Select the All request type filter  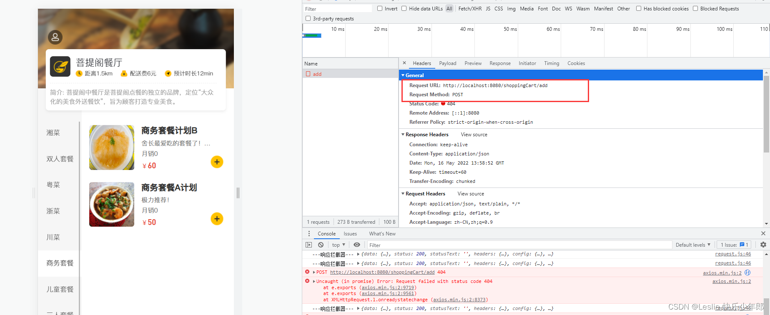tap(449, 8)
